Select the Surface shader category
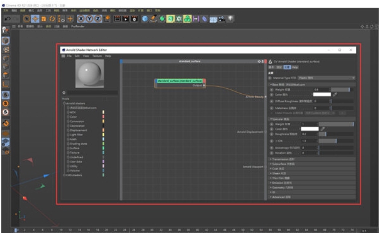The image size is (380, 233). click(x=75, y=148)
